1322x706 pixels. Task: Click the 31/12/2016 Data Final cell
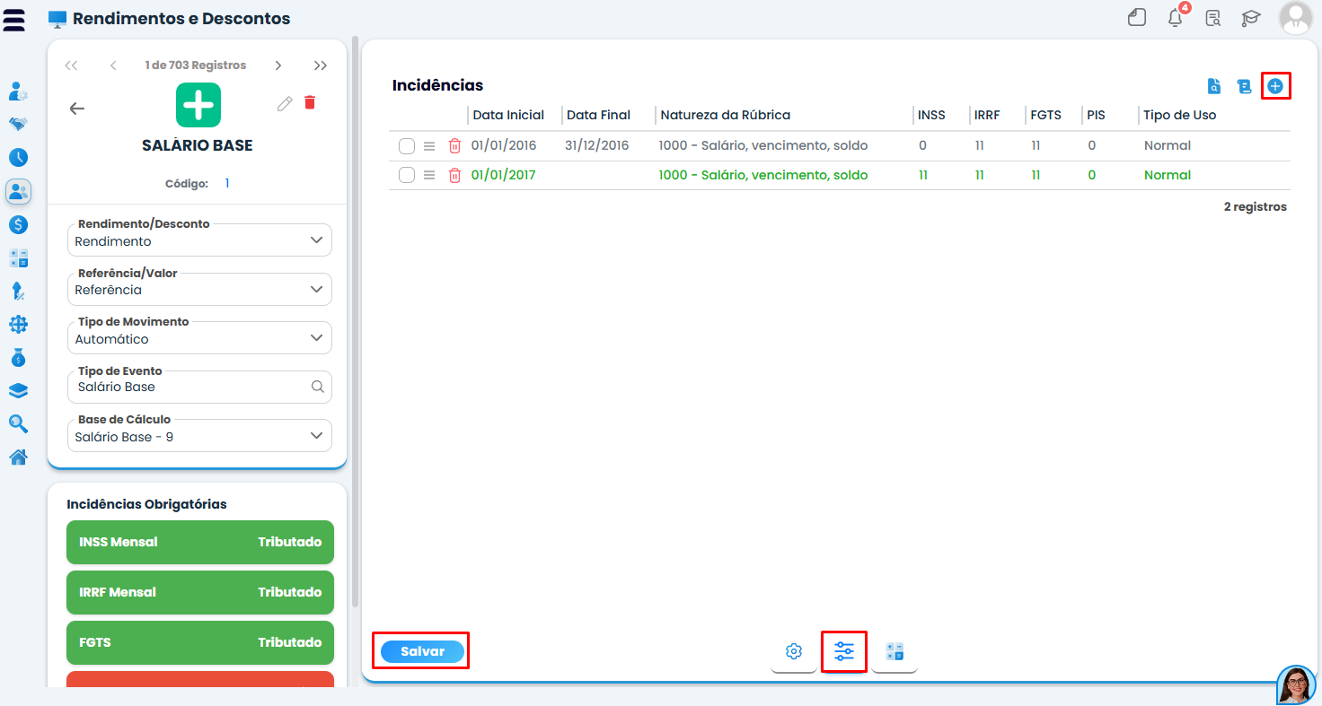click(x=597, y=145)
